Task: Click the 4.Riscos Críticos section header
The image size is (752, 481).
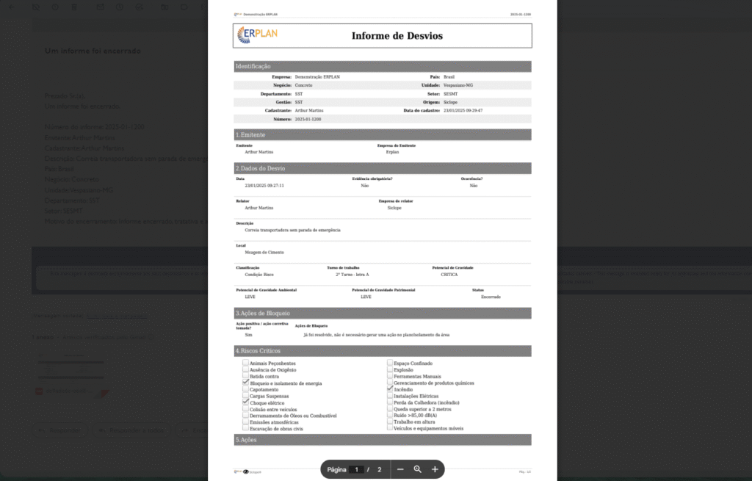Action: tap(383, 351)
